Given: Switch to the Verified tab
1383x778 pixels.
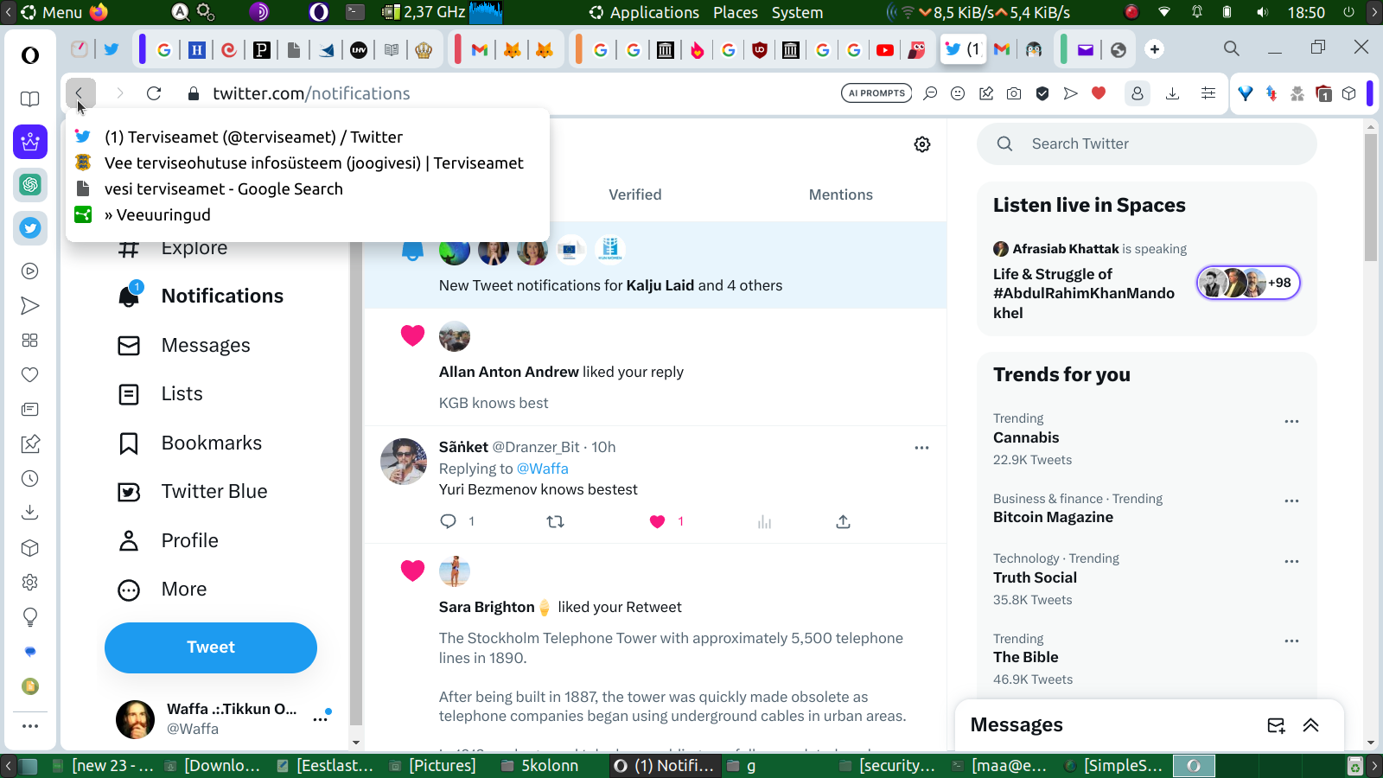Looking at the screenshot, I should click(635, 195).
